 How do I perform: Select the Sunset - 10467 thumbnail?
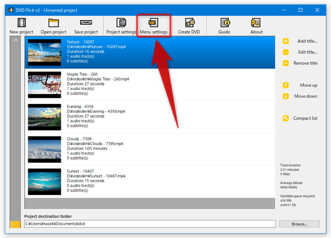tap(44, 182)
